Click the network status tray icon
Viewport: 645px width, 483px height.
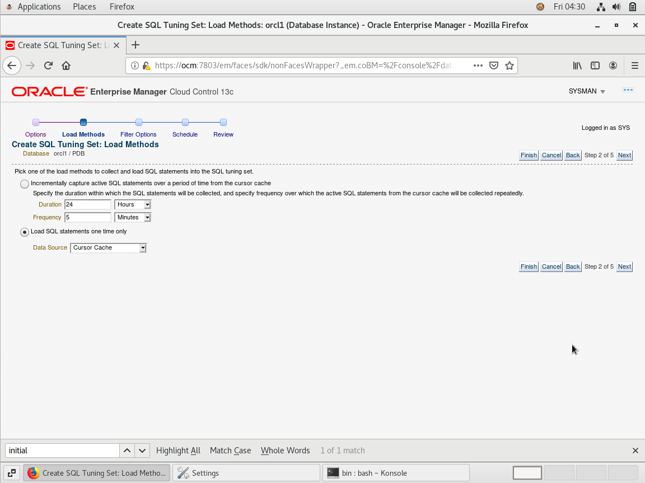601,7
